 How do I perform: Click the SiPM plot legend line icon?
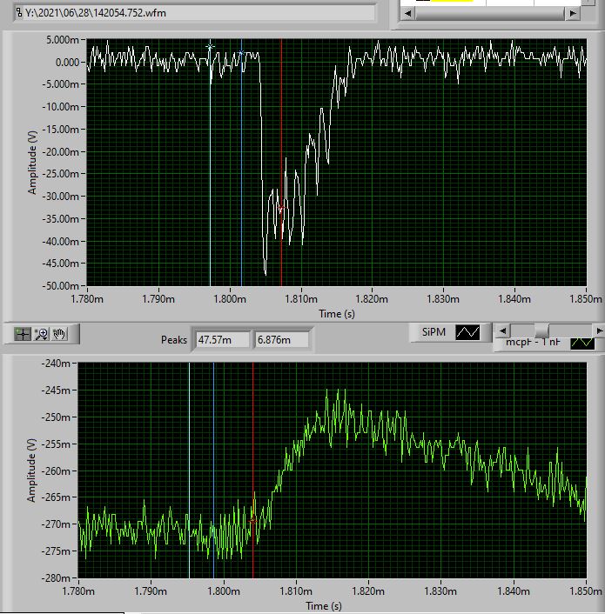(x=468, y=332)
